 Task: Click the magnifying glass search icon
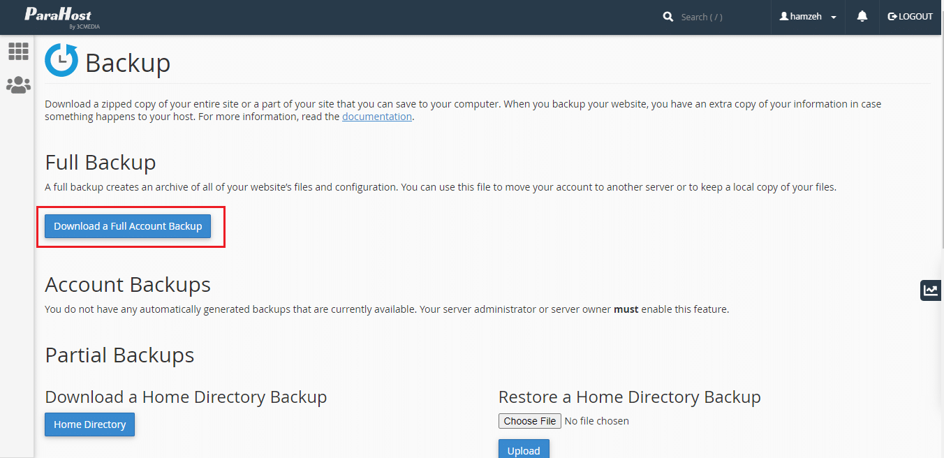[x=668, y=17]
